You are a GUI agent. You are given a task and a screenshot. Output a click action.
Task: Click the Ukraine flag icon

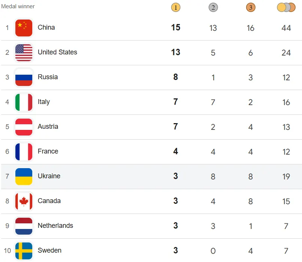(24, 176)
